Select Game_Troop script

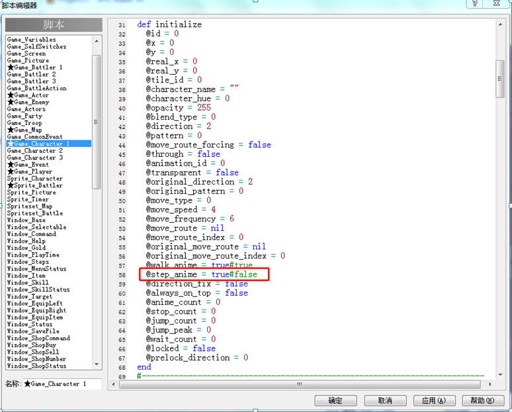click(24, 123)
